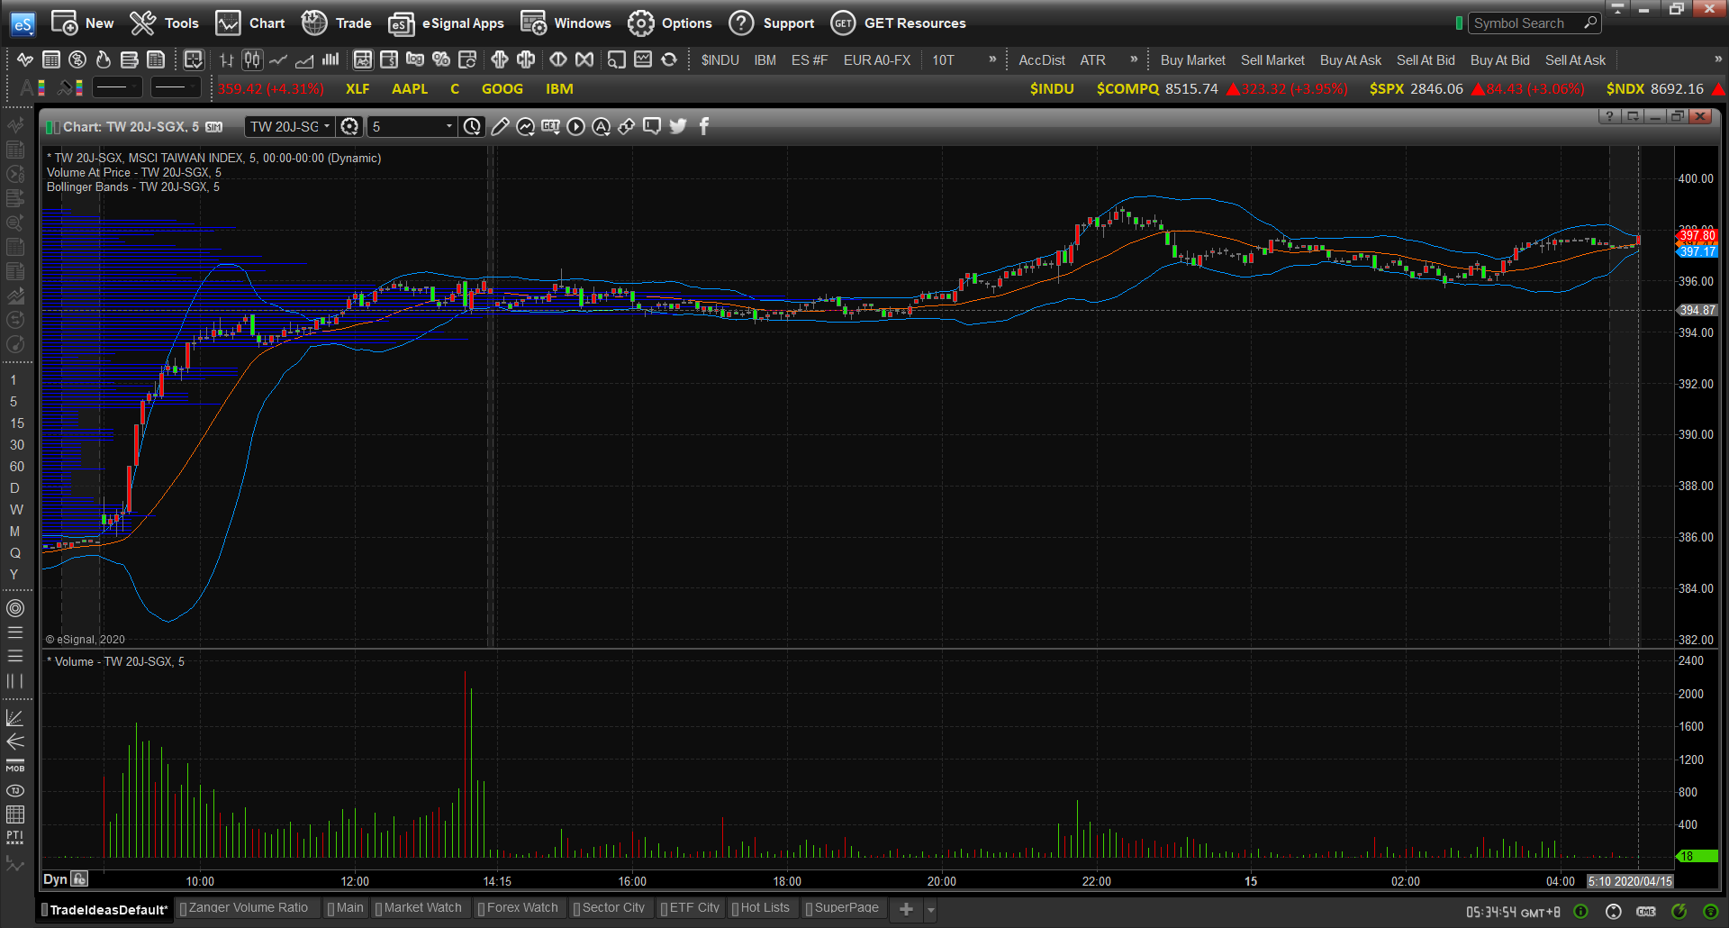The height and width of the screenshot is (928, 1729).
Task: Open the New menu
Action: [x=83, y=23]
